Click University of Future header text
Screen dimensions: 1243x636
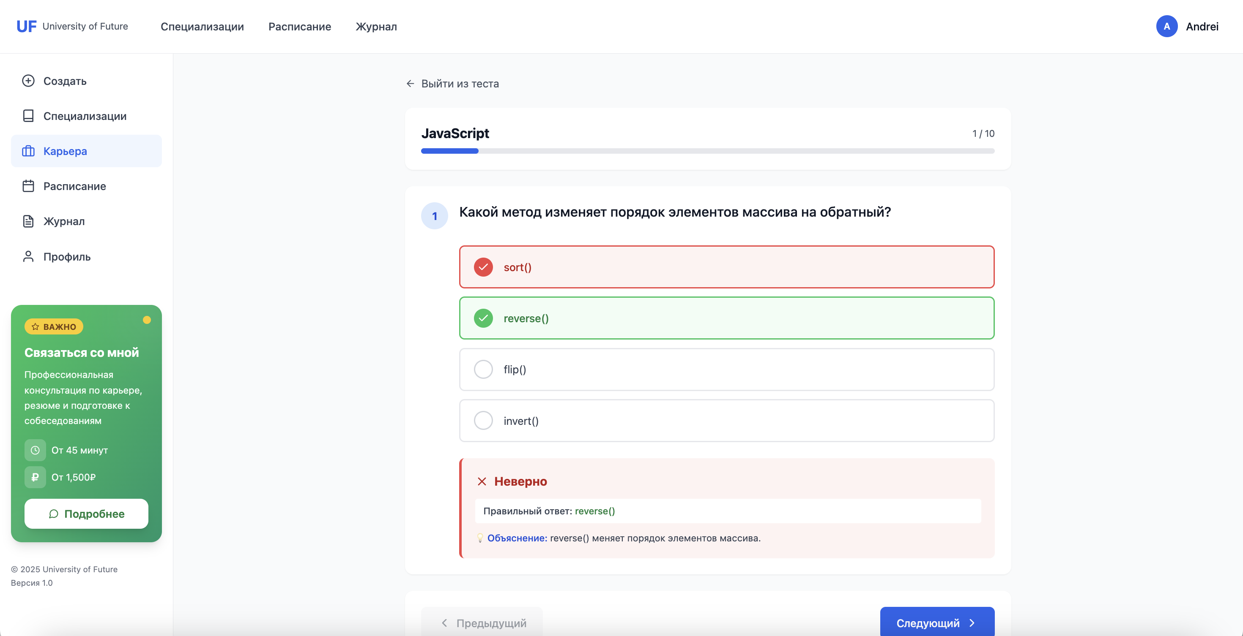pos(85,26)
